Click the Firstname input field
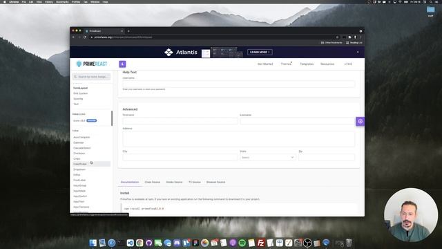 [180, 121]
